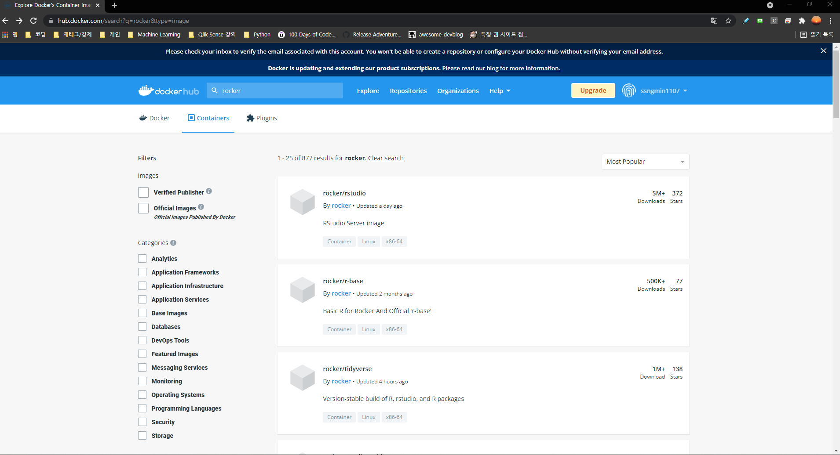This screenshot has width=840, height=455.
Task: Tick the Programming Languages checkbox
Action: pyautogui.click(x=142, y=408)
